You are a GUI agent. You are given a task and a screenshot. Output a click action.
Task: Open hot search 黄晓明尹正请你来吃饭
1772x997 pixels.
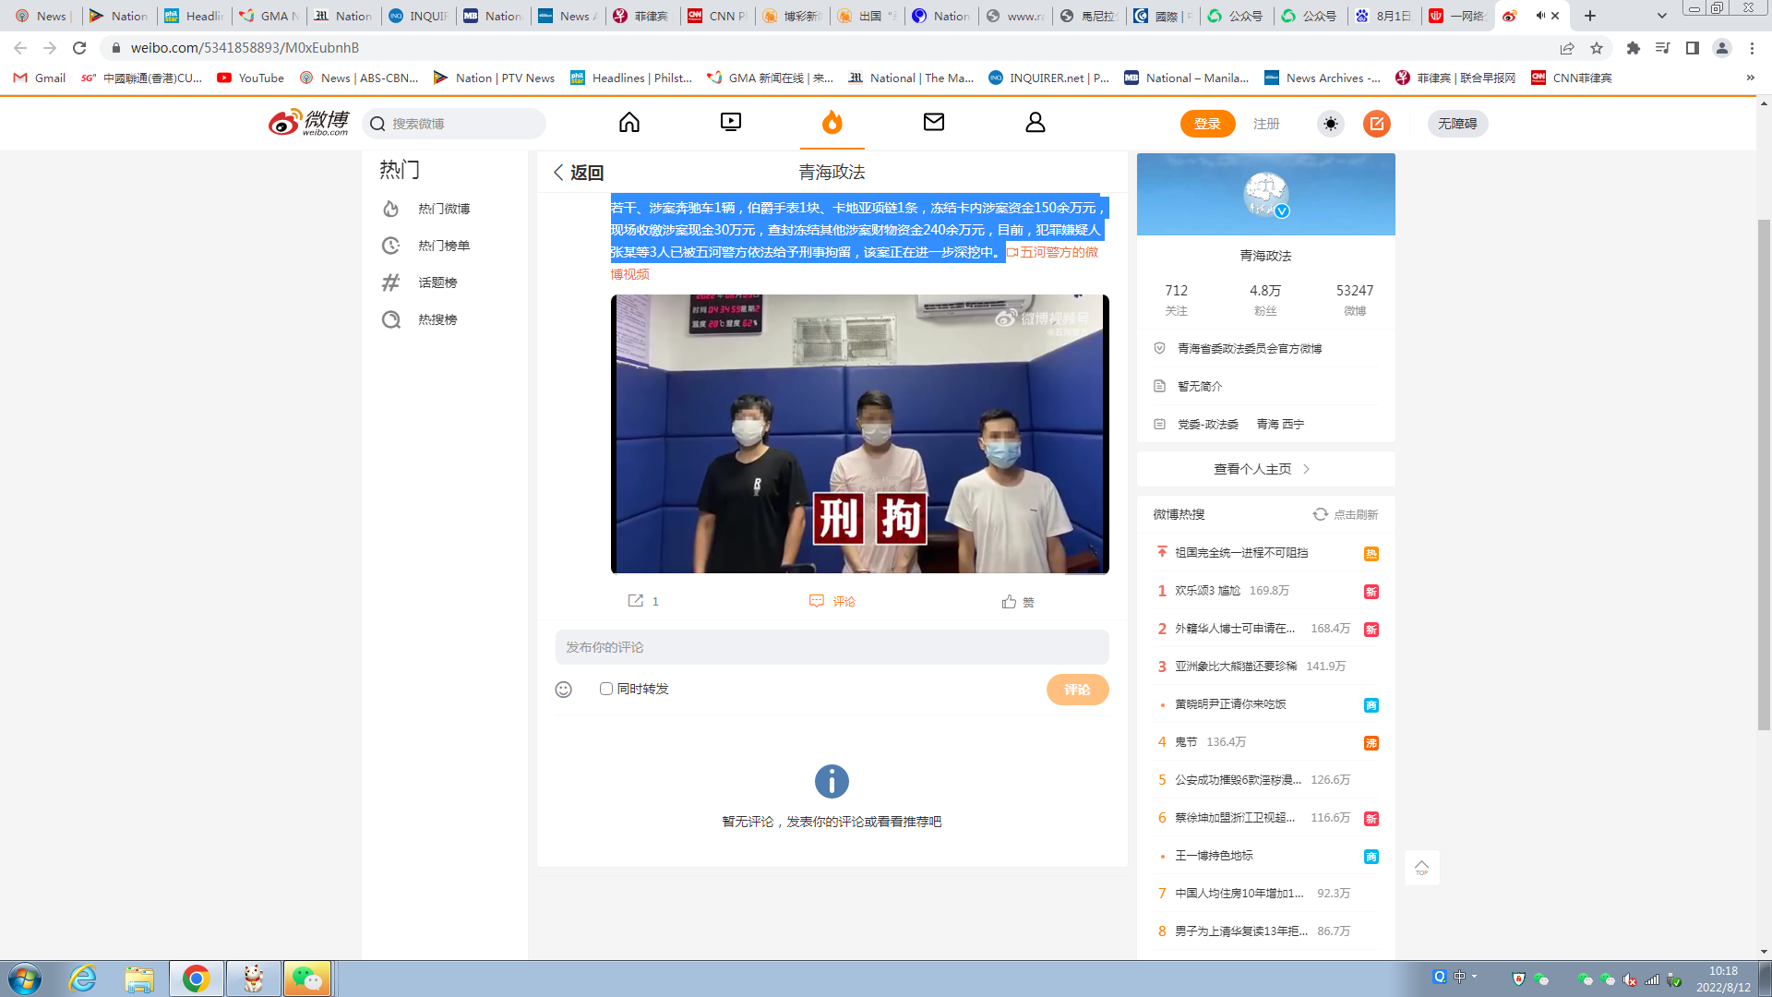coord(1230,704)
